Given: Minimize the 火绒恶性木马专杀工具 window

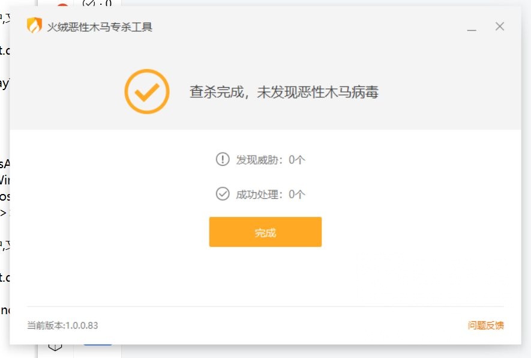Looking at the screenshot, I should click(x=472, y=27).
